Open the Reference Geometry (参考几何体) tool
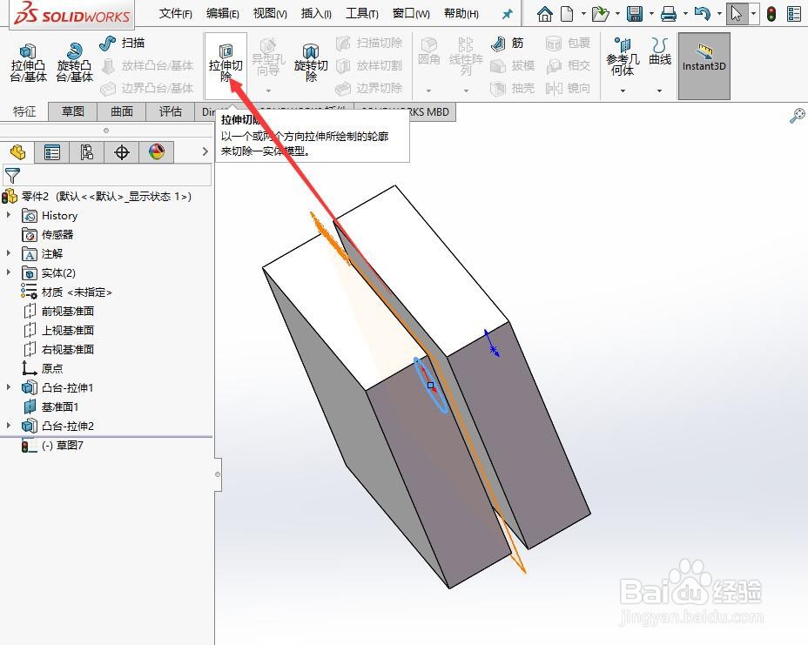Screen dimensions: 808x645 (x=623, y=57)
